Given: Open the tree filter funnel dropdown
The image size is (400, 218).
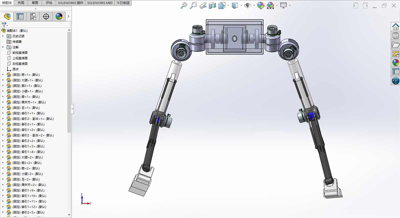Looking at the screenshot, I should click(5, 25).
